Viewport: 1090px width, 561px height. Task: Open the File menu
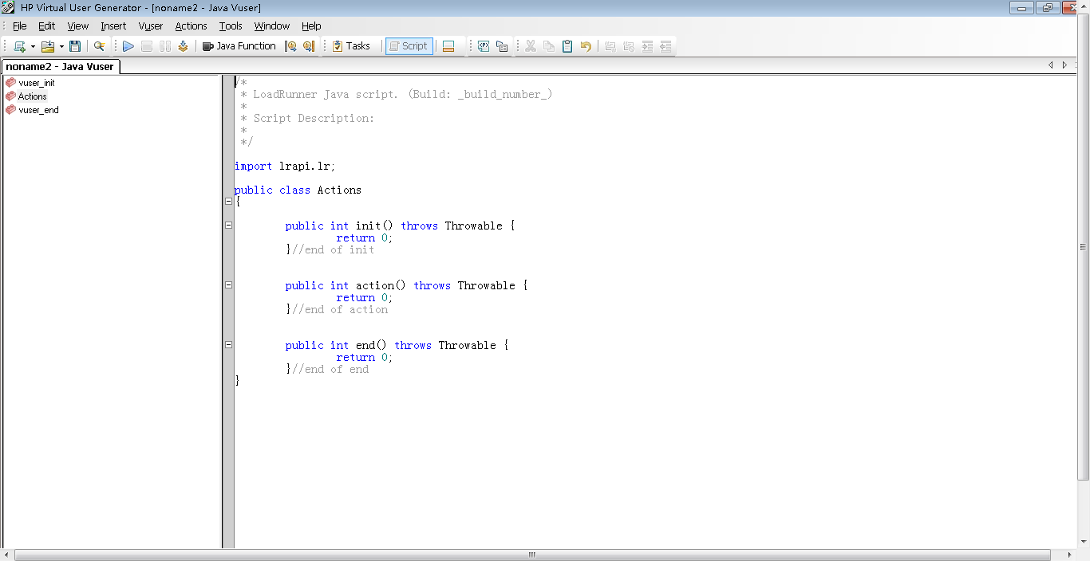pos(20,26)
